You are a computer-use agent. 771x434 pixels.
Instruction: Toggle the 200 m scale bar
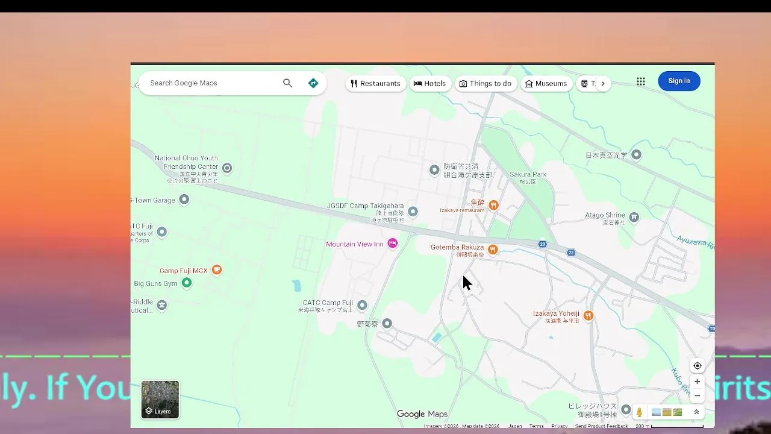[x=669, y=426]
